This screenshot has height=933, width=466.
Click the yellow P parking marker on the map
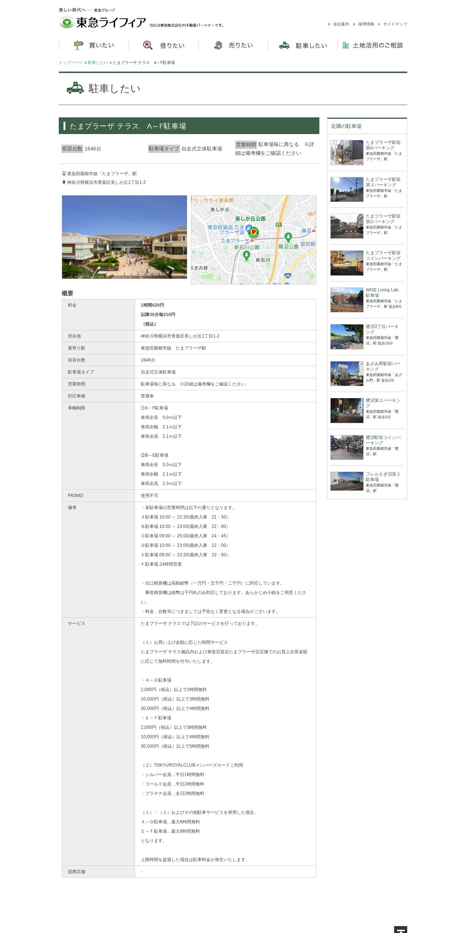coord(254,232)
